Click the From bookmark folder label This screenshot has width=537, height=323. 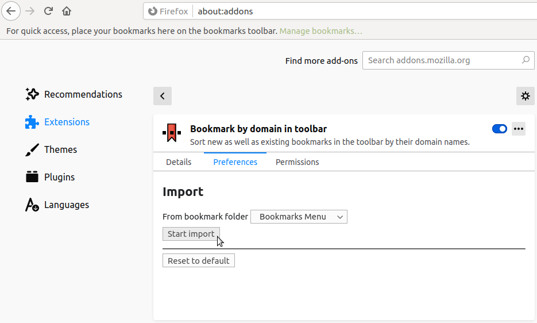tap(205, 217)
